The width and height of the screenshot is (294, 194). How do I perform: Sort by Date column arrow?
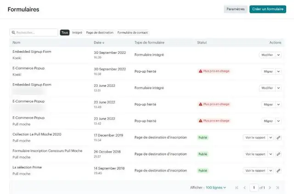point(103,43)
